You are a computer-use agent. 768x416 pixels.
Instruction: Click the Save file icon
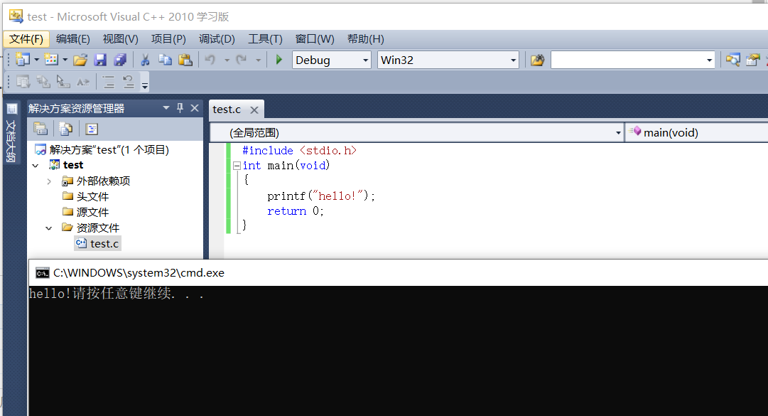click(x=100, y=60)
